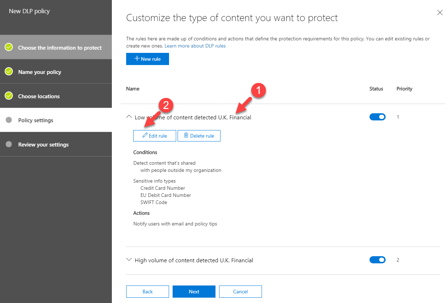Select the High volume of content detected U.K. Financial title

point(194,260)
